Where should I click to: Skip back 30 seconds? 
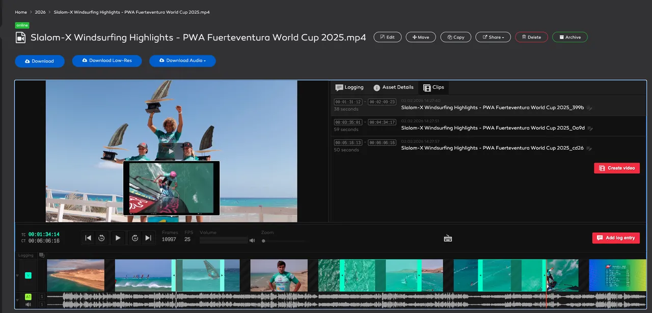tap(101, 238)
